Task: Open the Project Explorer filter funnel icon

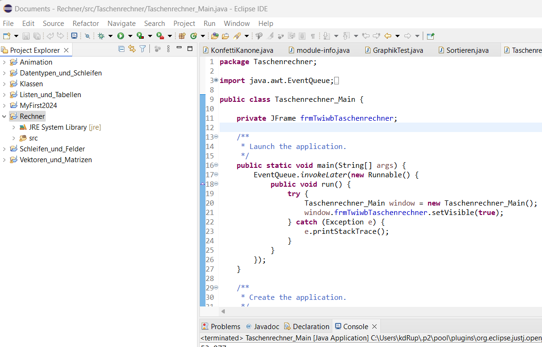Action: tap(142, 49)
